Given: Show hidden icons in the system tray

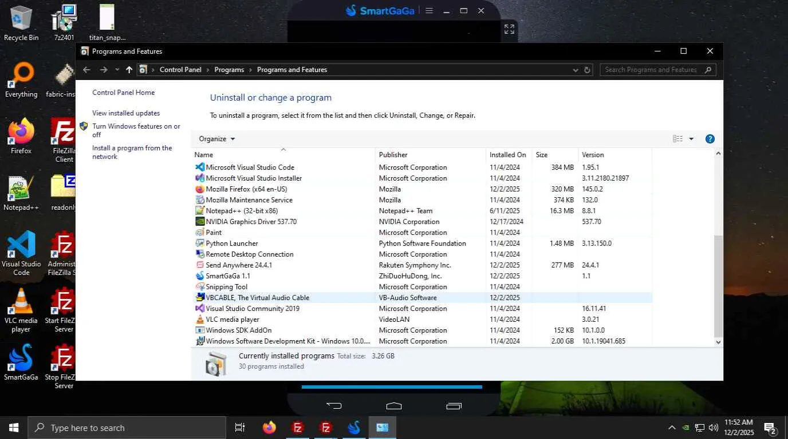Looking at the screenshot, I should pyautogui.click(x=672, y=428).
